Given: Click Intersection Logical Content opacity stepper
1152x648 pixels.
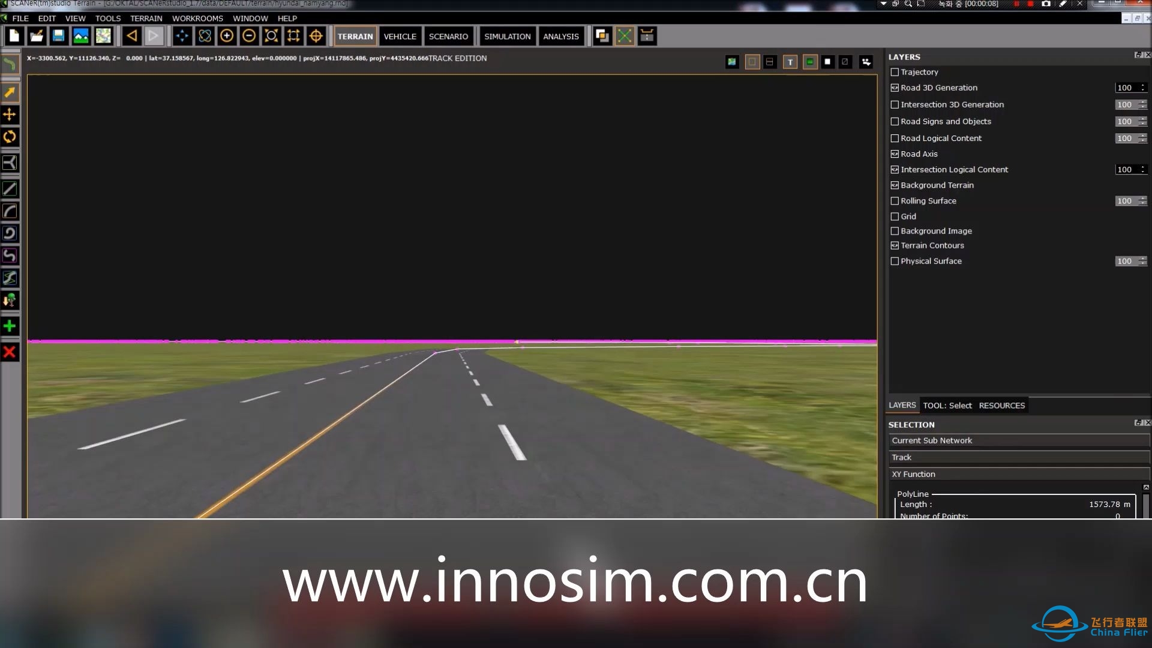Looking at the screenshot, I should click(x=1143, y=169).
